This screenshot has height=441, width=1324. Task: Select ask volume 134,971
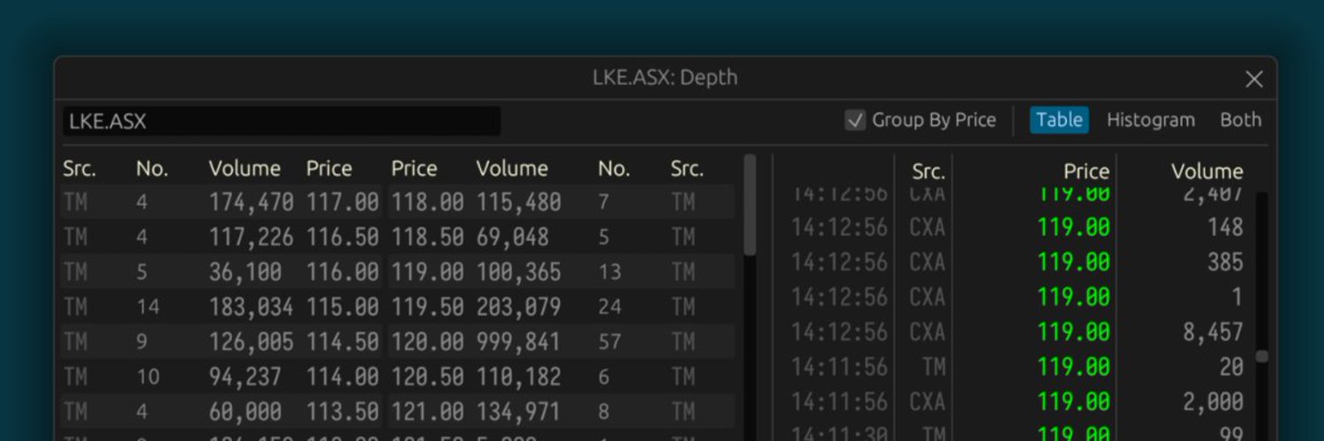click(518, 411)
